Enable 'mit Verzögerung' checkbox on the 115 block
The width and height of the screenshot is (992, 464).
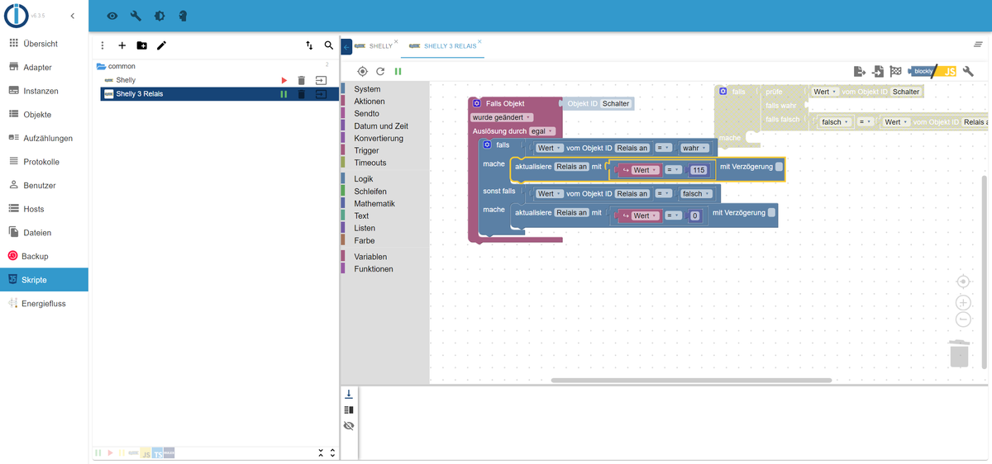click(779, 167)
